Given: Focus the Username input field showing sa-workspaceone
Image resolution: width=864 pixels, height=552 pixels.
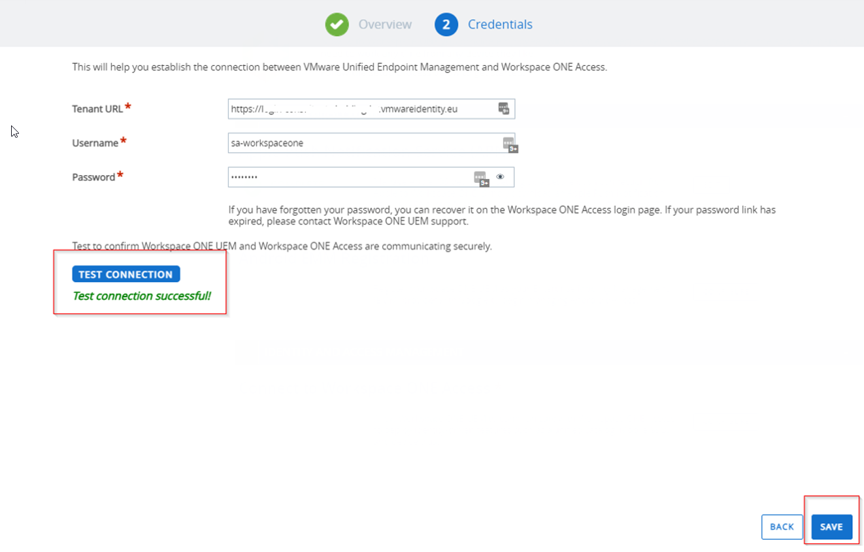Looking at the screenshot, I should coord(359,142).
